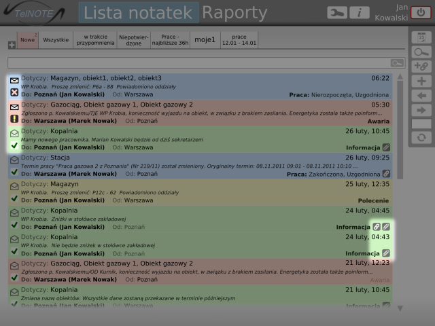Click the blank sidebar button
435x326 pixels.
421,124
